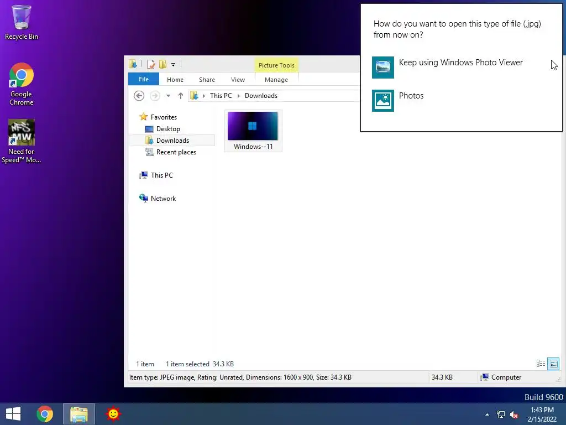Open Chrome from the taskbar
The width and height of the screenshot is (566, 425).
coord(45,414)
